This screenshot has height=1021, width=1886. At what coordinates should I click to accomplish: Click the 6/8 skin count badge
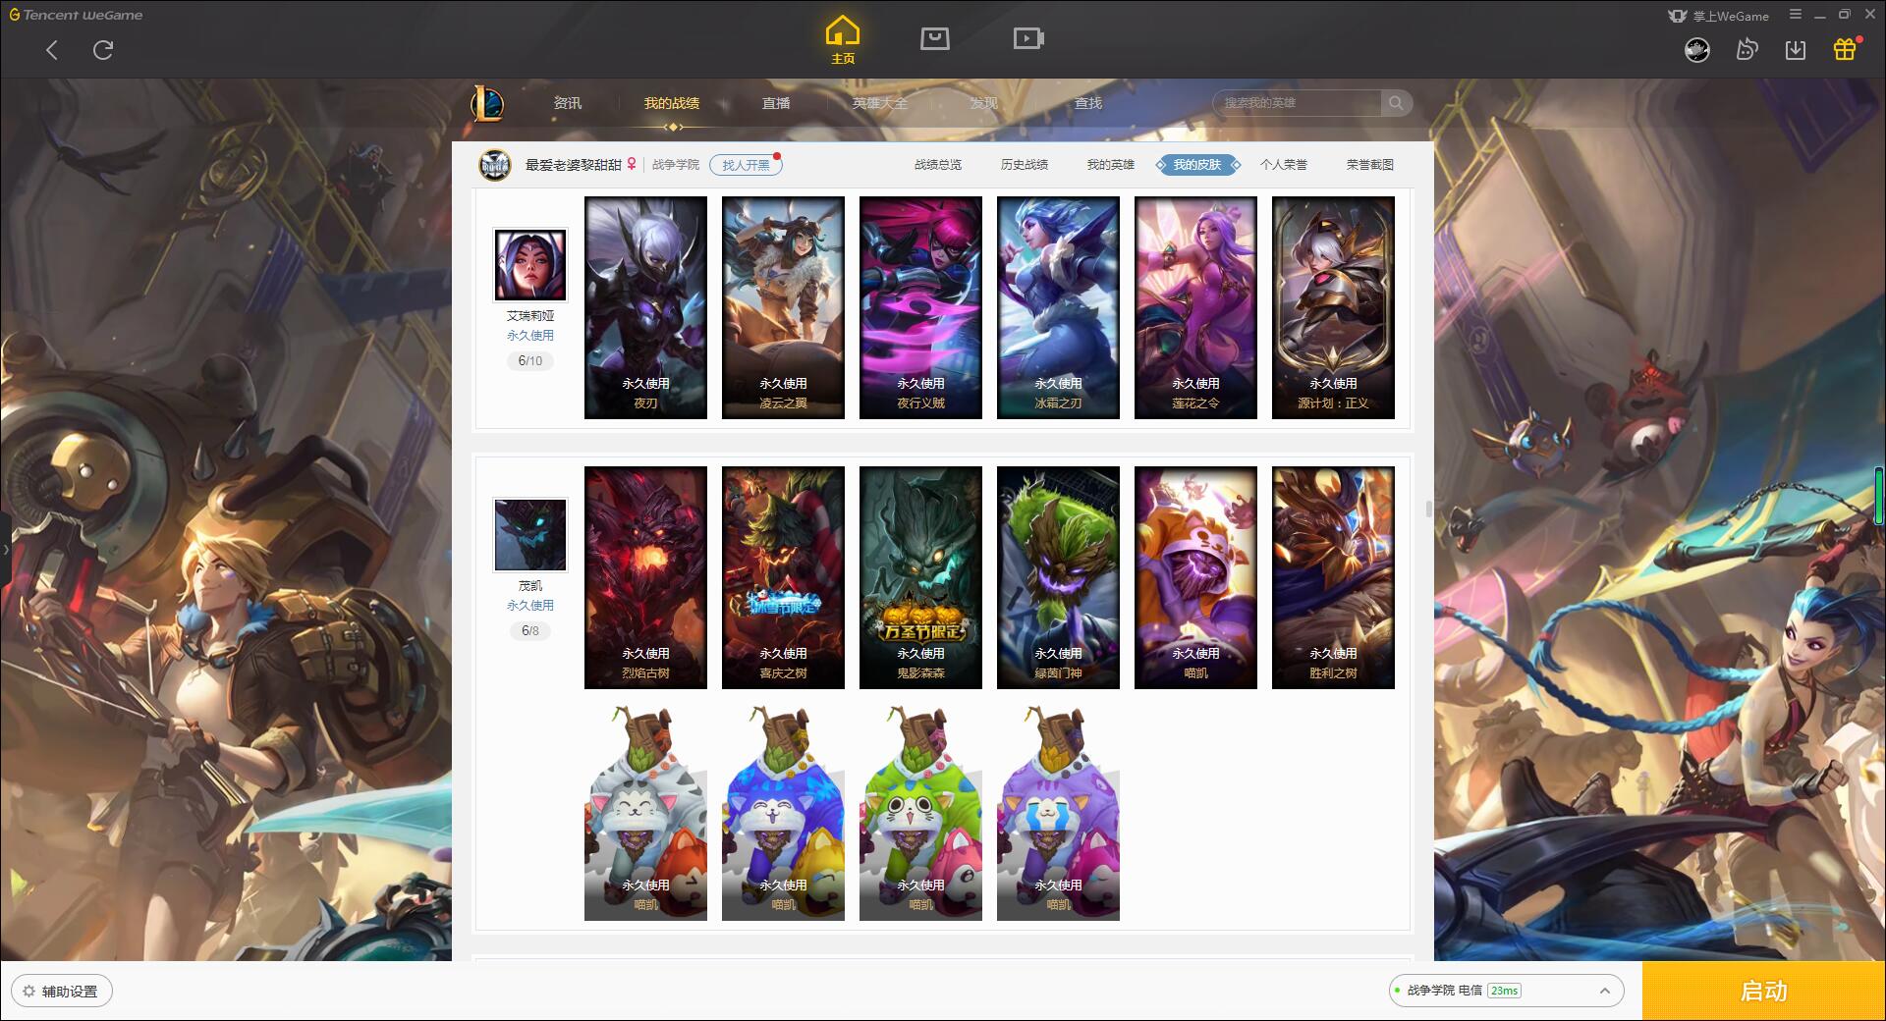530,630
